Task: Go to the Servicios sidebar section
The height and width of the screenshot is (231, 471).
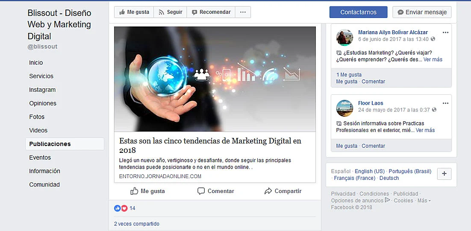Action: [41, 76]
